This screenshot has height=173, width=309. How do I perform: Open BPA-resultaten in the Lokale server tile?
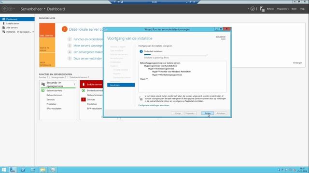pyautogui.click(x=95, y=109)
